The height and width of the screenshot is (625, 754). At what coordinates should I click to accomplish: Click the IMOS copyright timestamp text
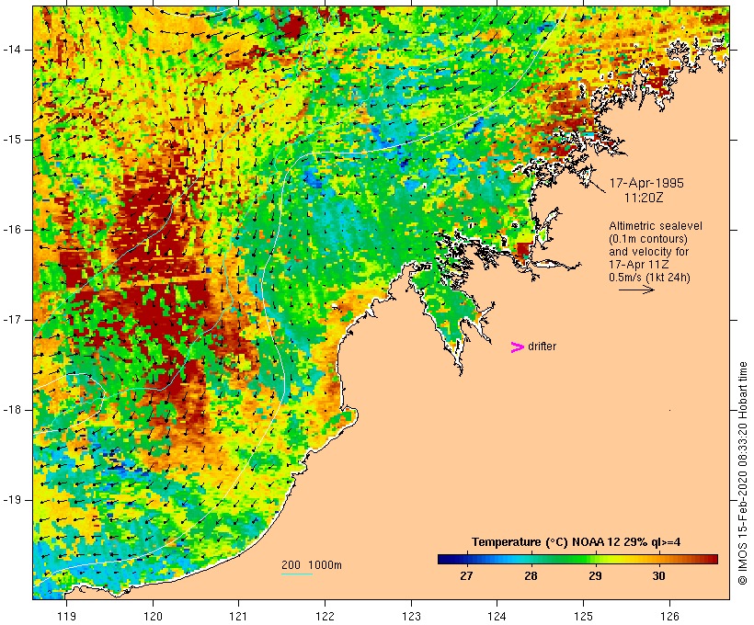click(743, 473)
